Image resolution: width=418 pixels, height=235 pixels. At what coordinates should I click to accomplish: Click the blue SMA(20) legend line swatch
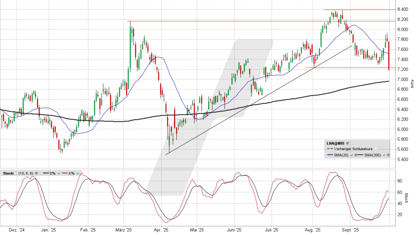(x=330, y=155)
